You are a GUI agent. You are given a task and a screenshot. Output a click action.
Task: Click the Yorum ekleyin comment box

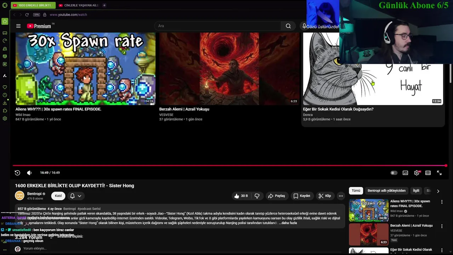click(35, 249)
